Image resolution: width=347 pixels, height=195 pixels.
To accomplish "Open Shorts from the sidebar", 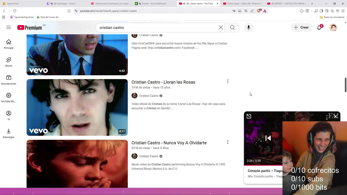I will pyautogui.click(x=9, y=62).
